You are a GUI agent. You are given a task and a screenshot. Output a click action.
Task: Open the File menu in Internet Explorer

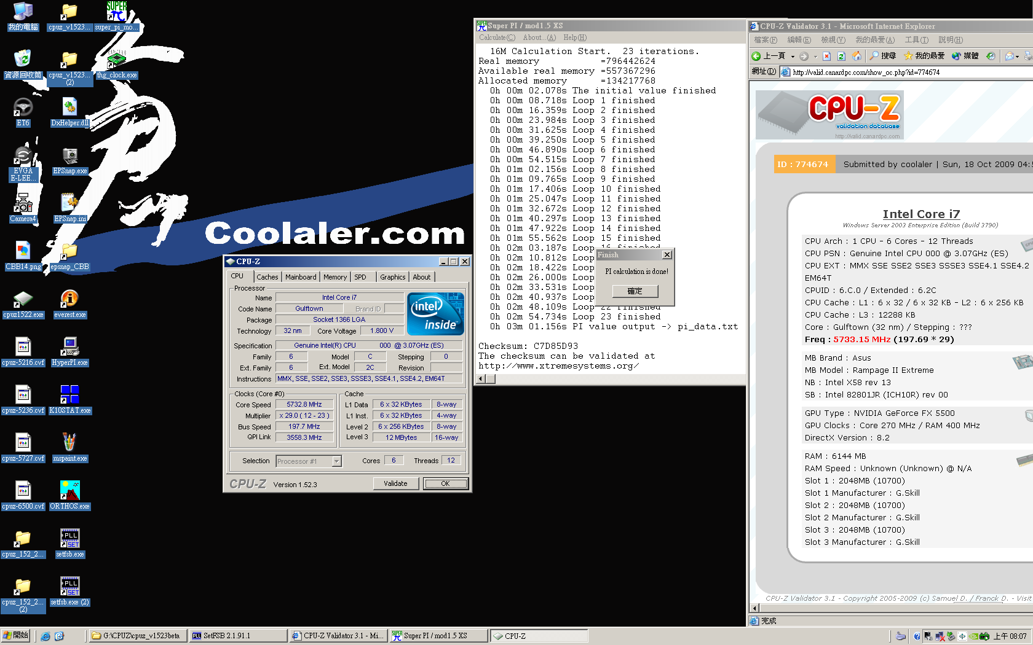pyautogui.click(x=765, y=40)
